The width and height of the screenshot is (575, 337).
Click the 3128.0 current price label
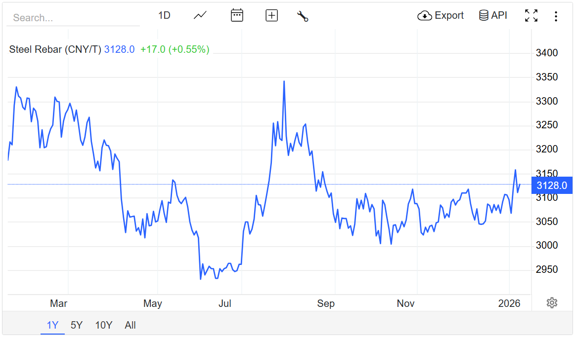[551, 186]
